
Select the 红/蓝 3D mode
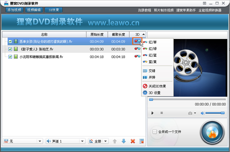point(157,55)
